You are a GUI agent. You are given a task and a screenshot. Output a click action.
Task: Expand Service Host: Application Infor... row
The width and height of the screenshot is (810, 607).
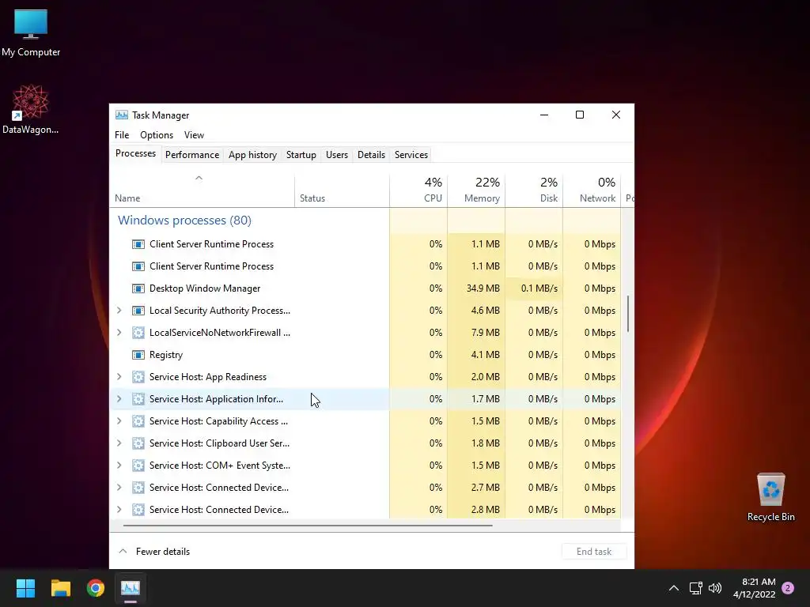pos(119,399)
